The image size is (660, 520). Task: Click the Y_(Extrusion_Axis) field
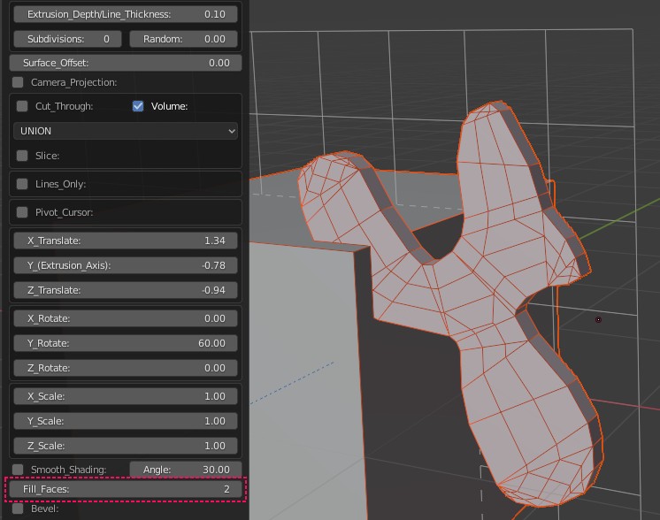[126, 265]
